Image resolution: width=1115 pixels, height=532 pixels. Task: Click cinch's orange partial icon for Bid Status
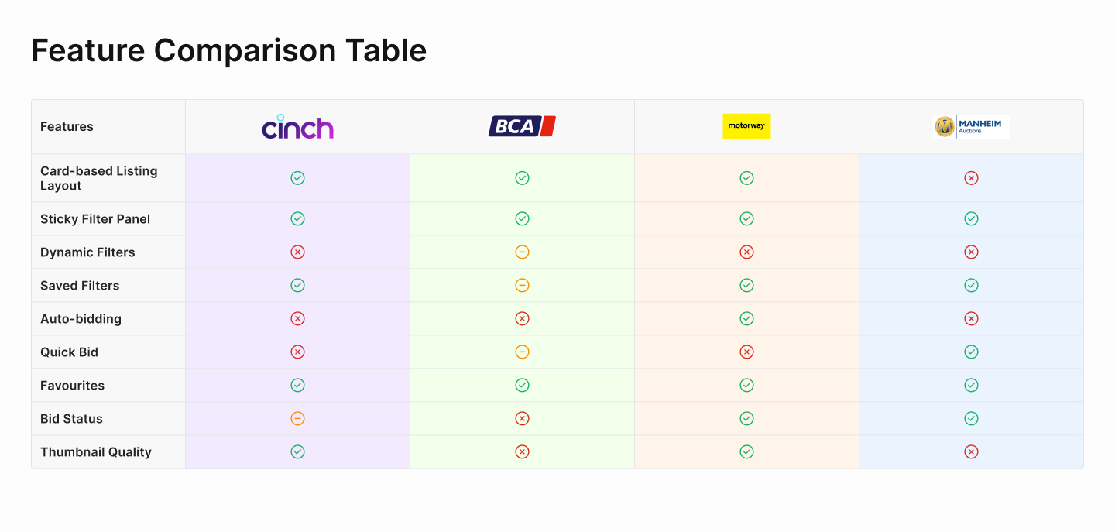297,419
